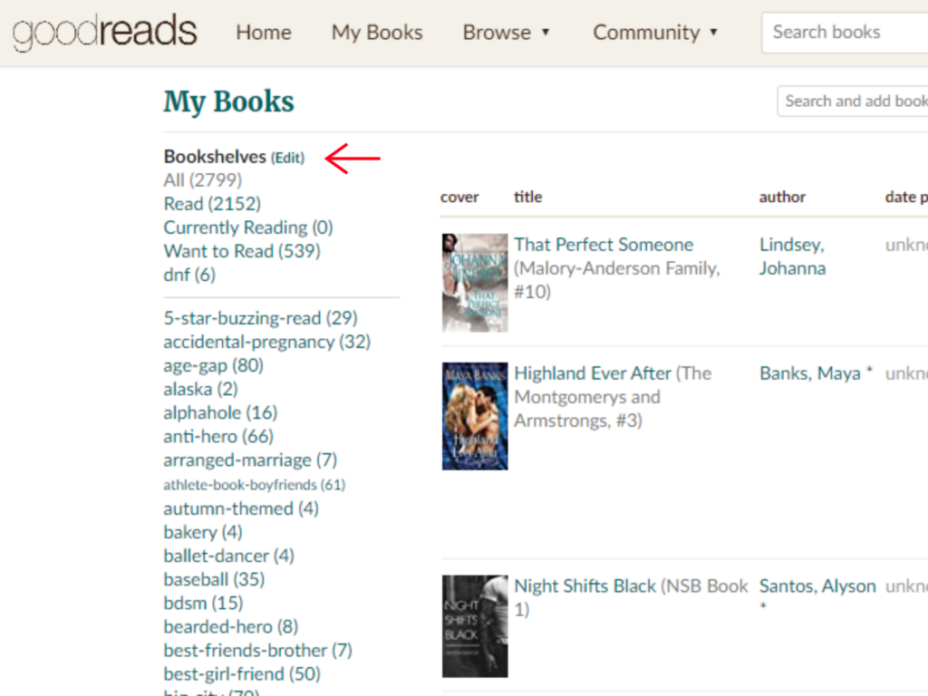Open My Books in top navigation
Viewport: 928px width, 696px height.
click(x=377, y=33)
